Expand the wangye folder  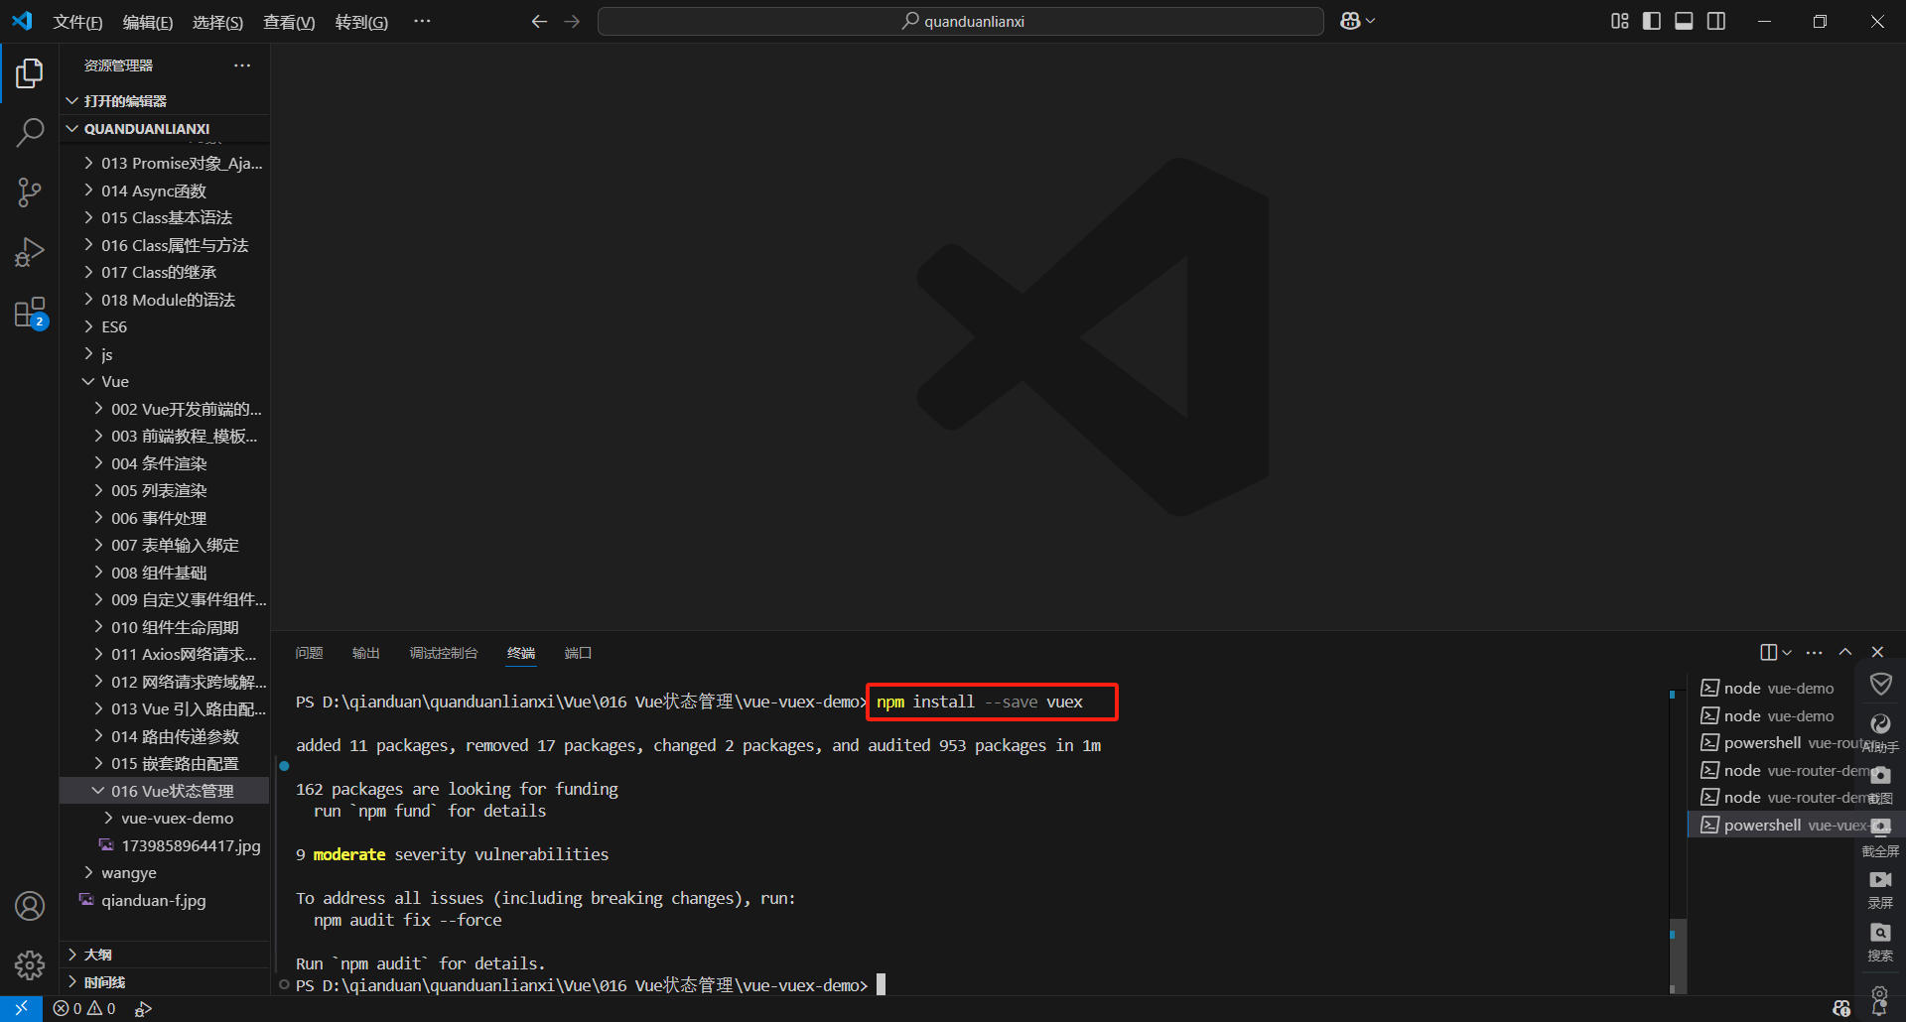165,872
